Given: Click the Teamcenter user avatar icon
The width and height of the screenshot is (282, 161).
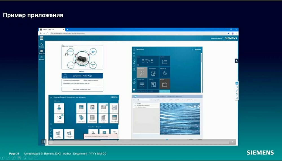Looking at the screenshot, I should [x=134, y=89].
